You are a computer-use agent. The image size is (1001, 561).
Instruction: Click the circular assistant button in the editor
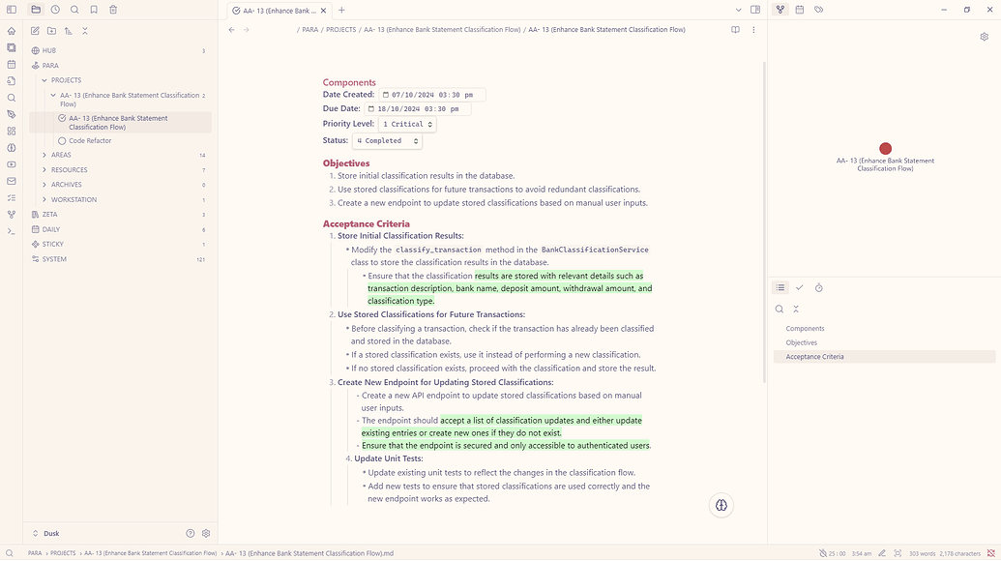click(x=721, y=504)
